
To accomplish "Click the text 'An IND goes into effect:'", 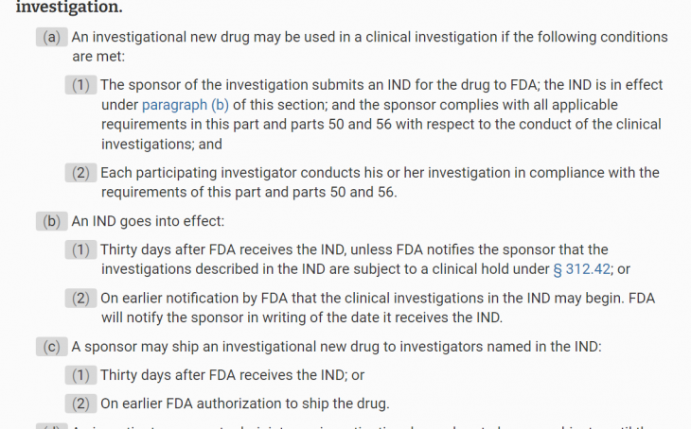I will pos(148,221).
